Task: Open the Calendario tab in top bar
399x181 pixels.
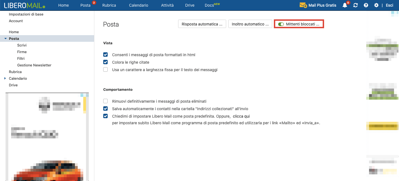Action: 138,5
